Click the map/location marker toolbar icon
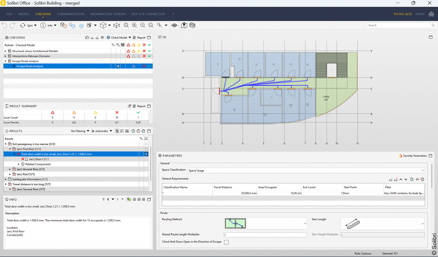438x257 pixels. tap(184, 25)
